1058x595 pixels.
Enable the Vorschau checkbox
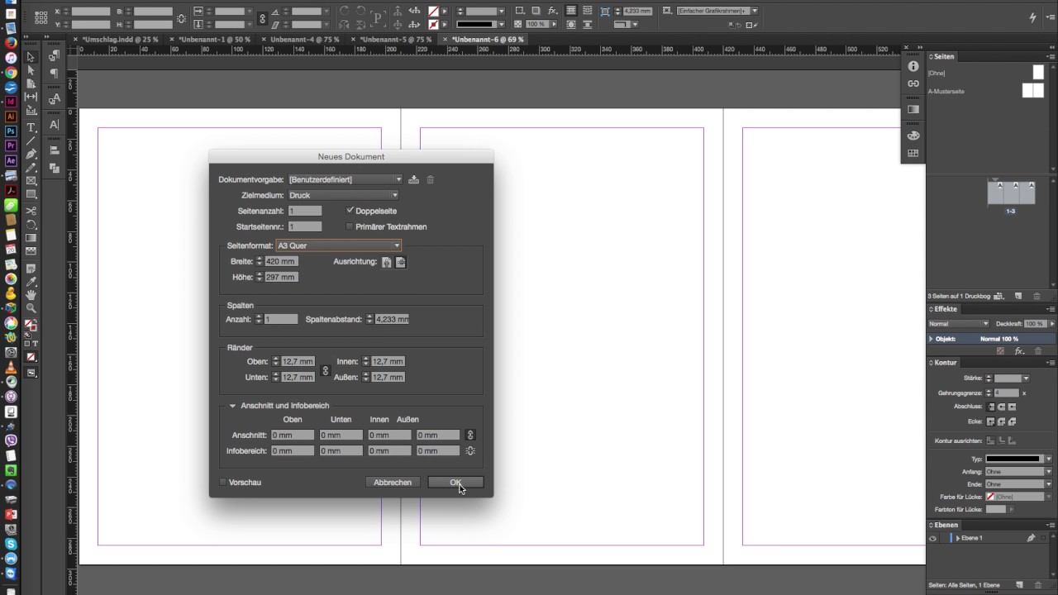[222, 482]
